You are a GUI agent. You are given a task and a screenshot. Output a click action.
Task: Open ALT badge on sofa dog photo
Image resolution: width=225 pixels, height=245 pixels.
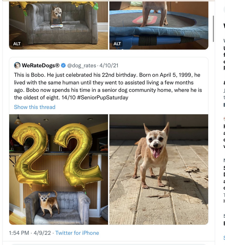tap(17, 44)
